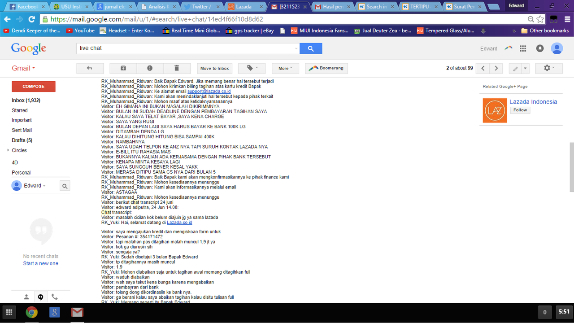Open the Google apps grid
This screenshot has height=332, width=574.
(x=523, y=48)
